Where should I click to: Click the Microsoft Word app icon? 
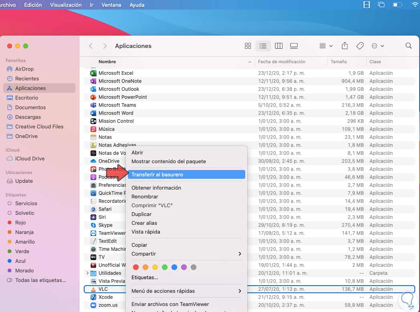tap(93, 113)
